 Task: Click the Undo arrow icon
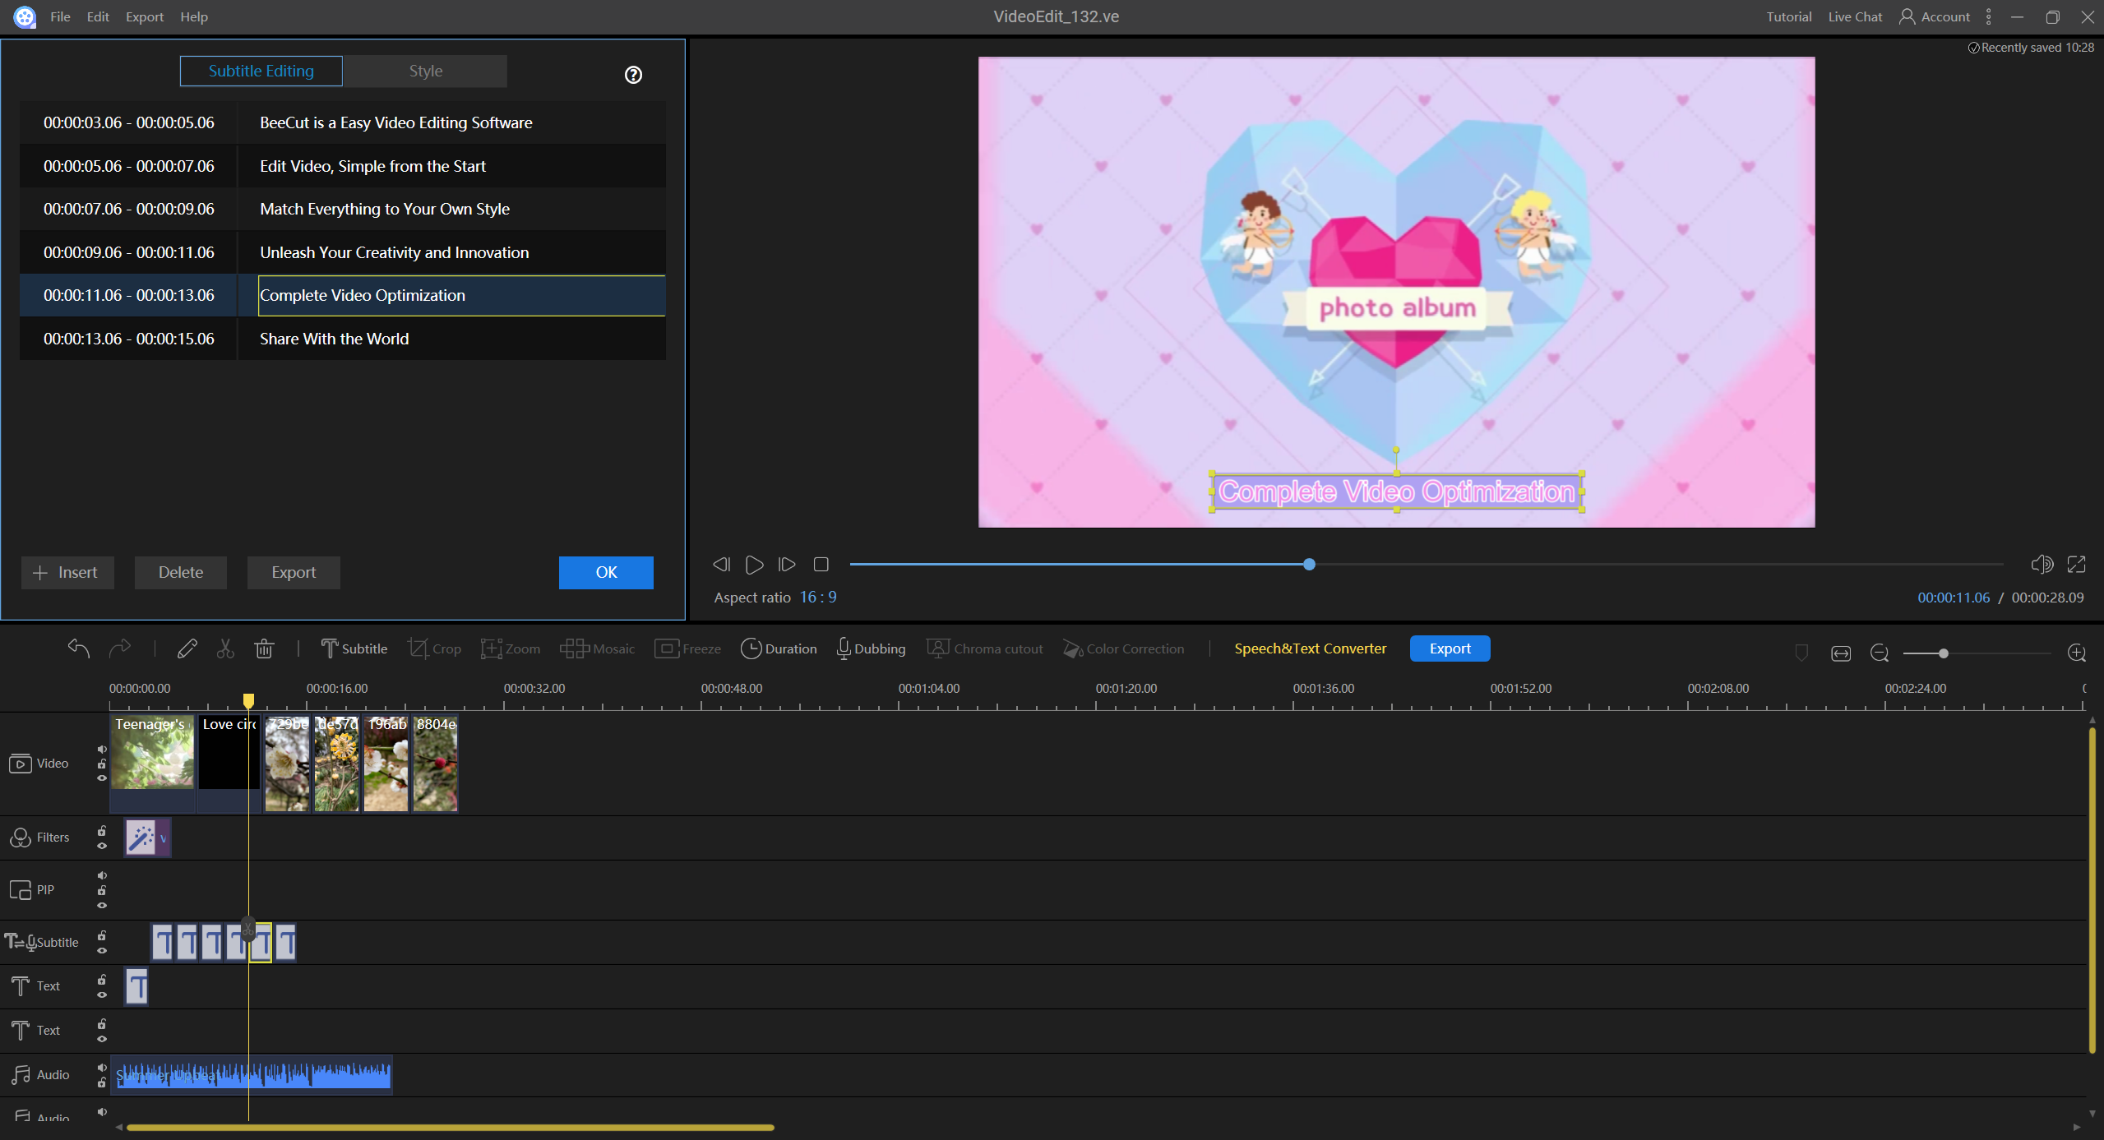(x=77, y=648)
